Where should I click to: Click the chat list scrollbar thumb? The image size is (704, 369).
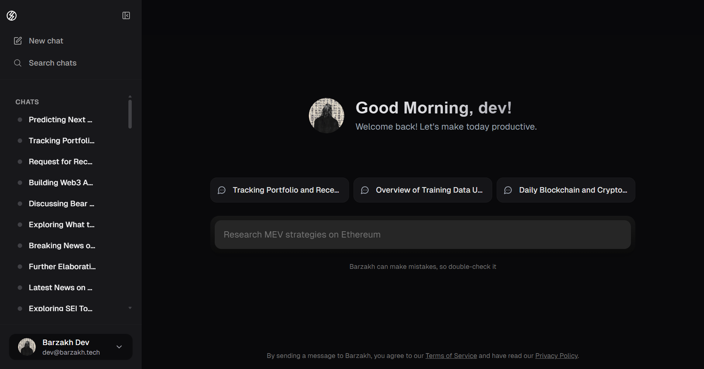tap(130, 114)
